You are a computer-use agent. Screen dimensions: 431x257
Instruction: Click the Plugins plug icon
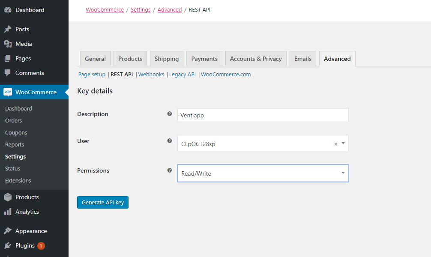[8, 245]
